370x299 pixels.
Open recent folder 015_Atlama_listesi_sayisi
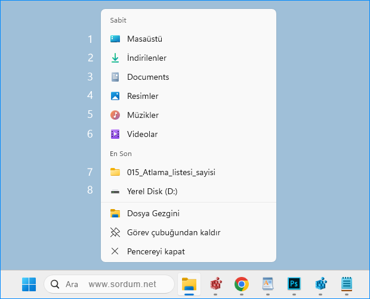point(189,172)
